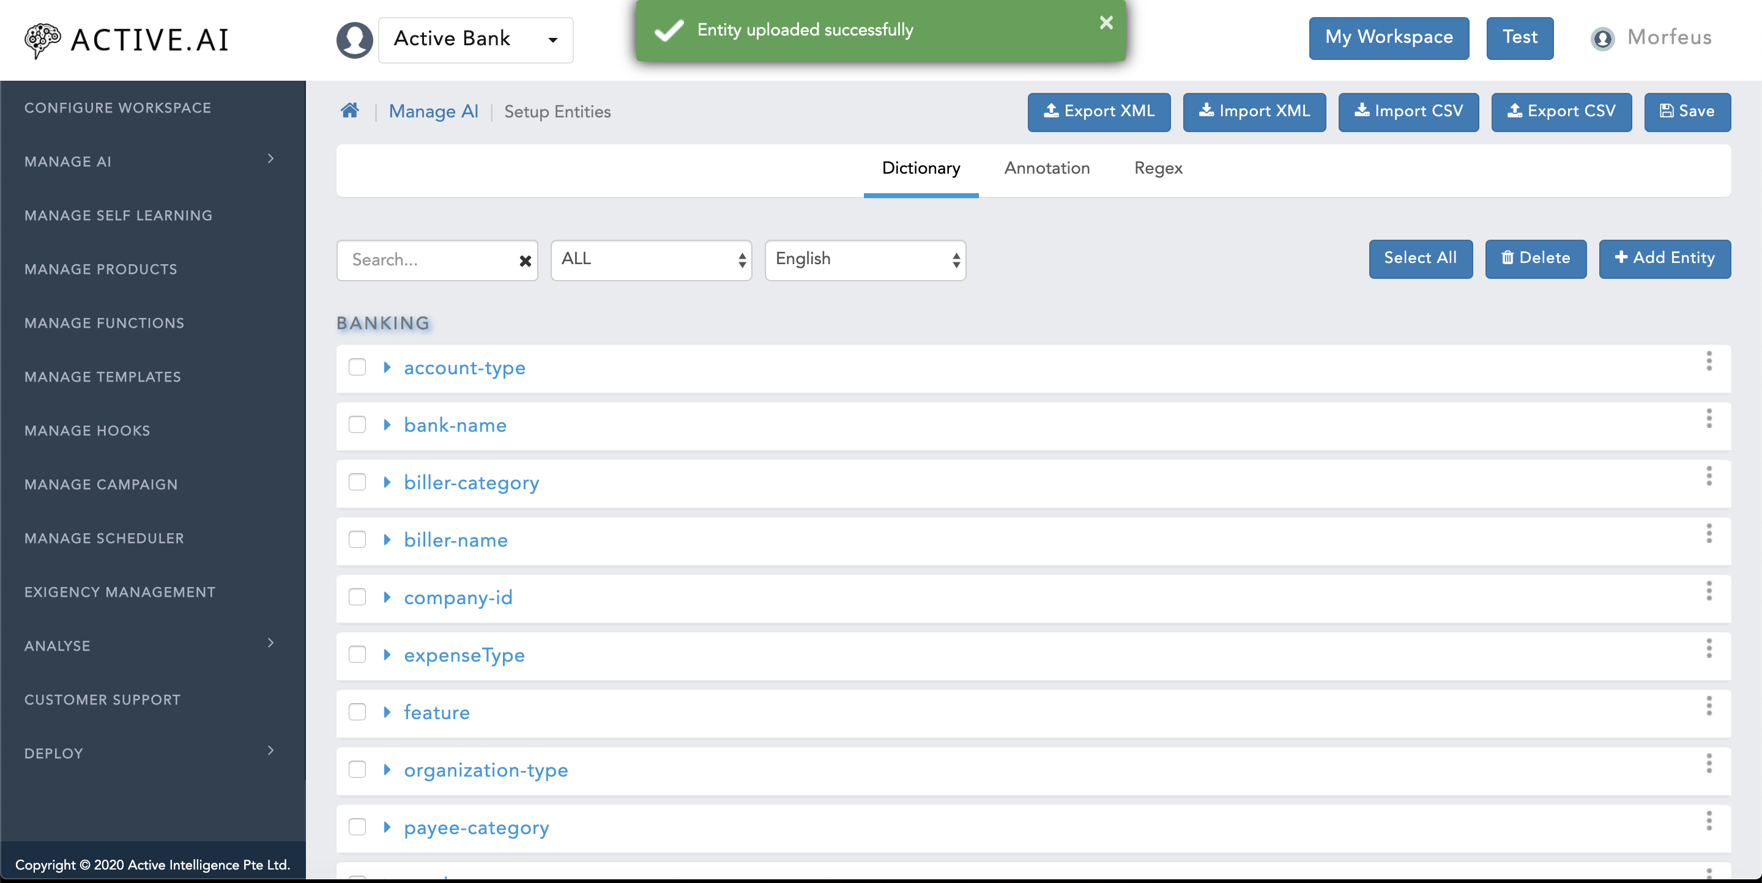
Task: Open the options menu for biller-name
Action: (1709, 533)
